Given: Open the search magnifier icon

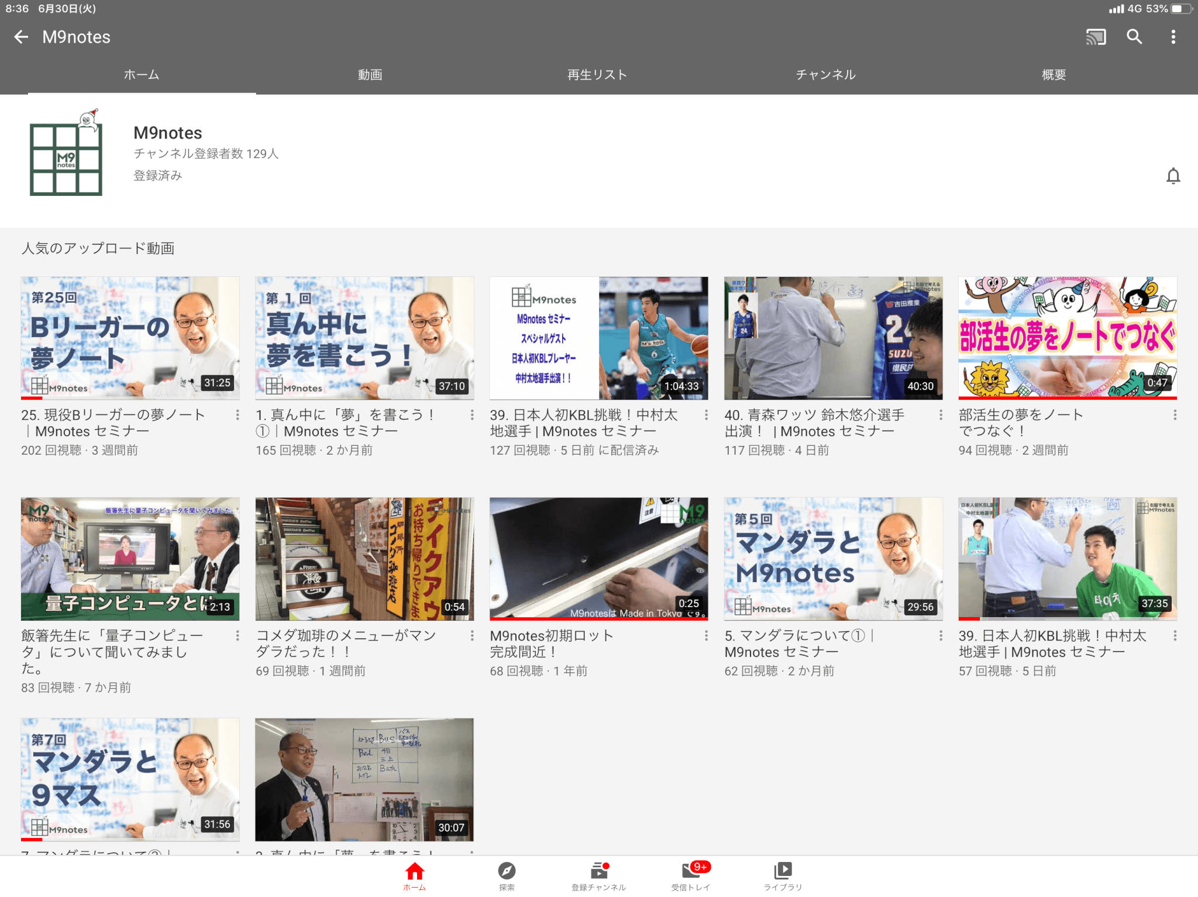Looking at the screenshot, I should pos(1134,37).
